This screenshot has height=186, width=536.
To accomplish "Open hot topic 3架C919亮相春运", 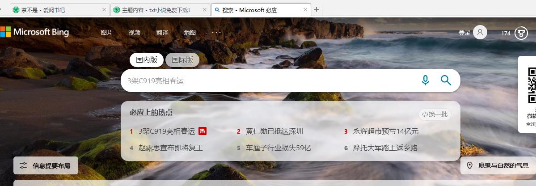I will pyautogui.click(x=166, y=131).
